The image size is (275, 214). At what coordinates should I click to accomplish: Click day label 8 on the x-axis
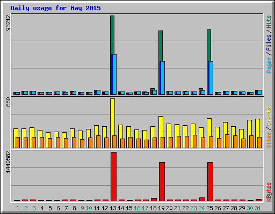coord(74,208)
